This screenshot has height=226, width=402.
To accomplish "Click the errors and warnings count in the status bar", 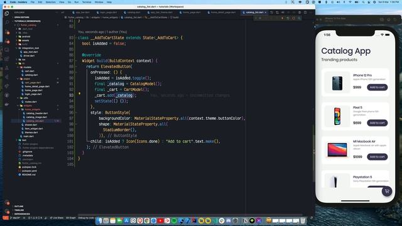I will coord(35,218).
